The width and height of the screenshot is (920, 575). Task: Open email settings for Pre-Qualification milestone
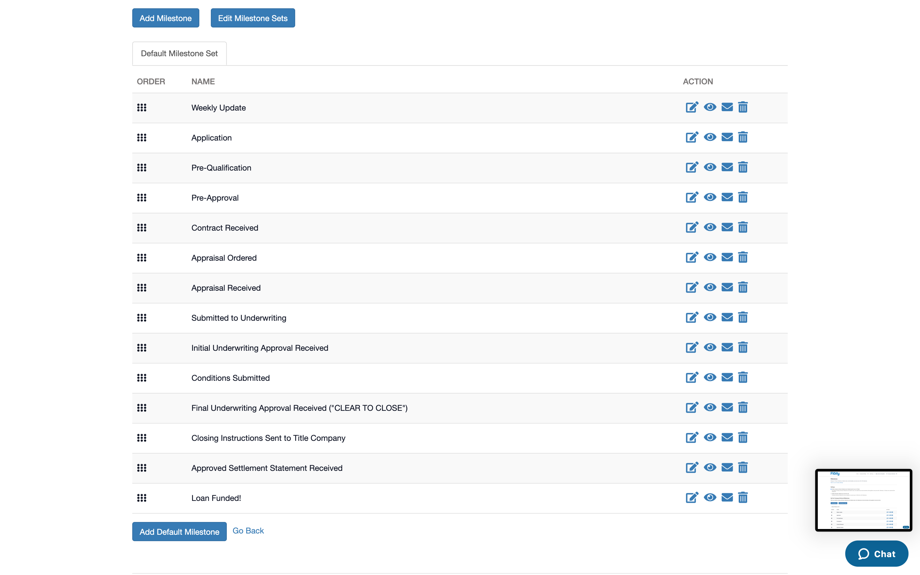pos(727,167)
